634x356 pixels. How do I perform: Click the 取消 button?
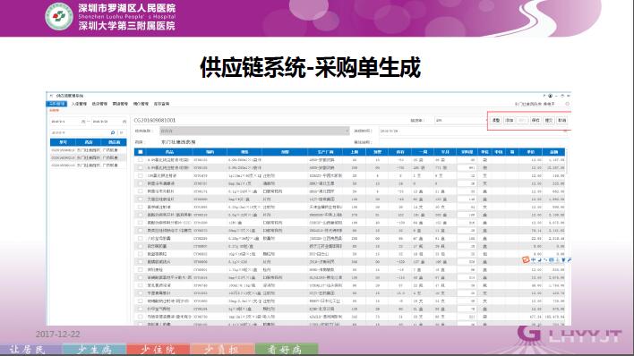562,121
